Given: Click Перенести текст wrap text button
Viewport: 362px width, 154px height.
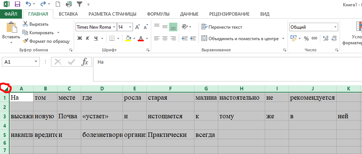Looking at the screenshot, I should tap(222, 27).
